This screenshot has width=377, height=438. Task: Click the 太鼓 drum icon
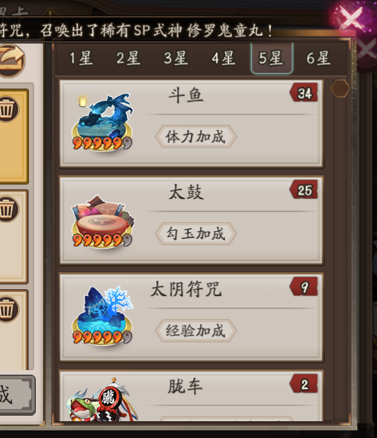[x=102, y=221]
